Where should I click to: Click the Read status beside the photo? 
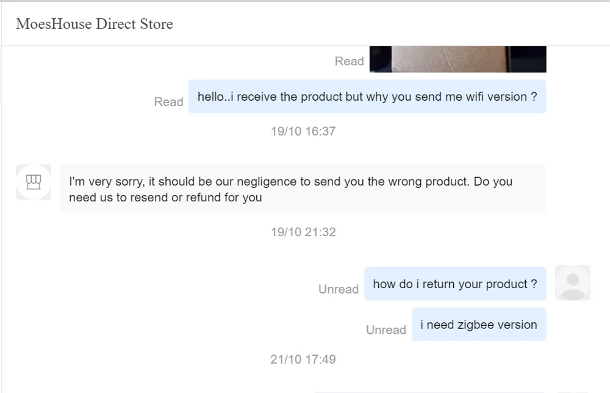349,61
